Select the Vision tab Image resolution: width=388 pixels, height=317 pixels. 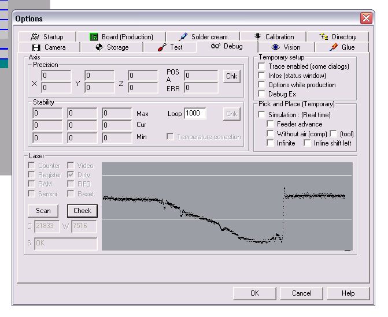coord(286,47)
